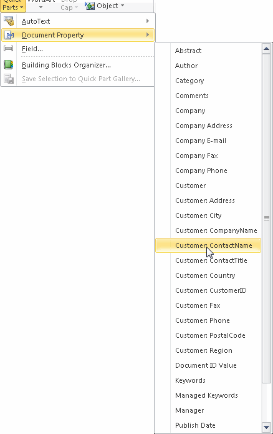Image resolution: width=273 pixels, height=434 pixels.
Task: Choose Customer: CompanyName property
Action: [x=208, y=230]
